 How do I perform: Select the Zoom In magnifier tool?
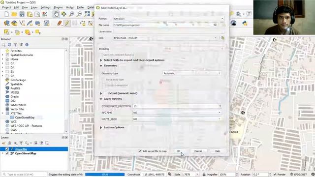click(x=71, y=14)
